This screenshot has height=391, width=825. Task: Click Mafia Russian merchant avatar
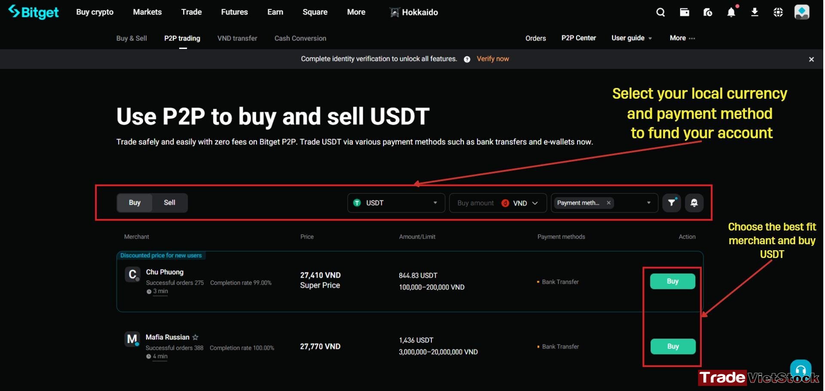(132, 339)
